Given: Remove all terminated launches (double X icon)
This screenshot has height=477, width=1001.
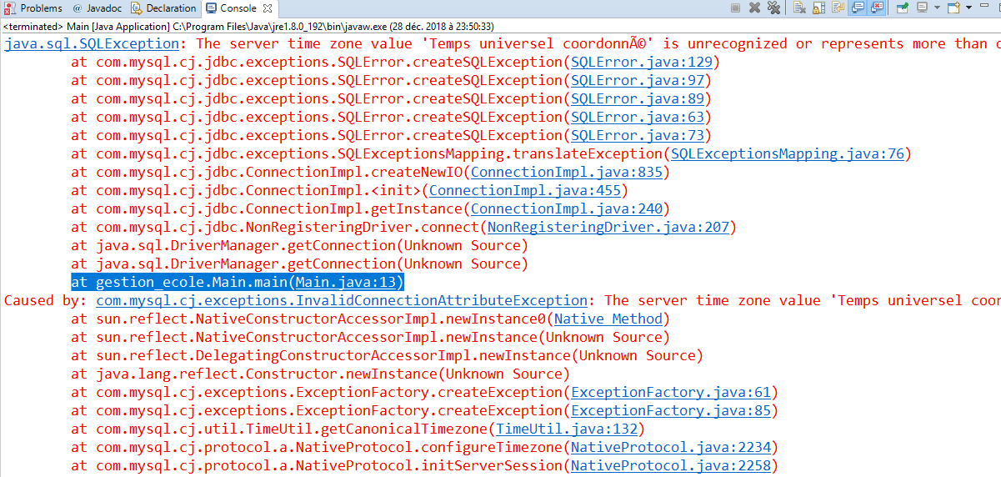Looking at the screenshot, I should coord(773,8).
